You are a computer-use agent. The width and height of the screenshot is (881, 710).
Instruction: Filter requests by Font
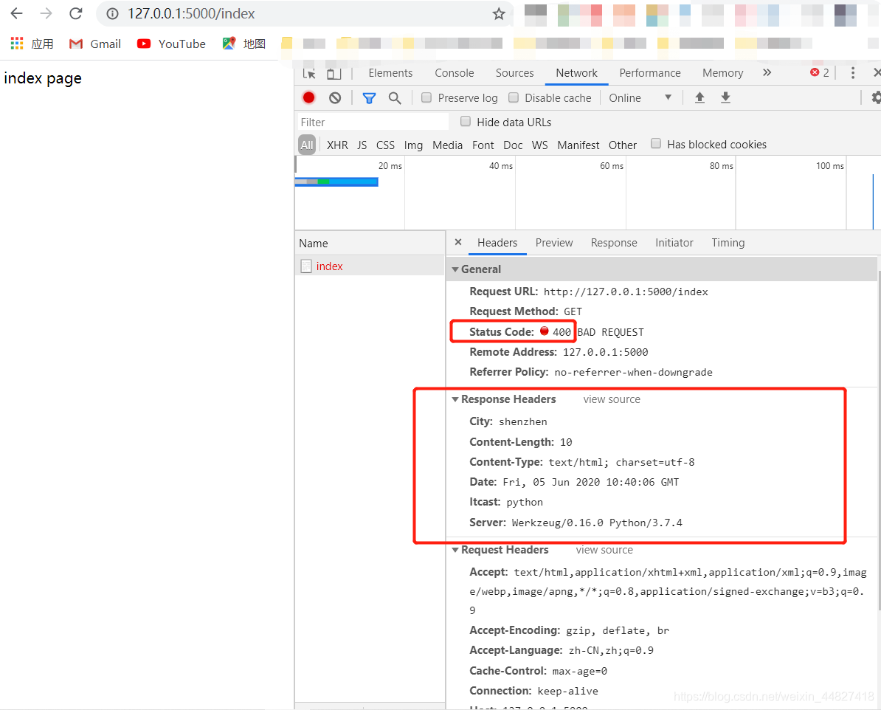[x=483, y=145]
